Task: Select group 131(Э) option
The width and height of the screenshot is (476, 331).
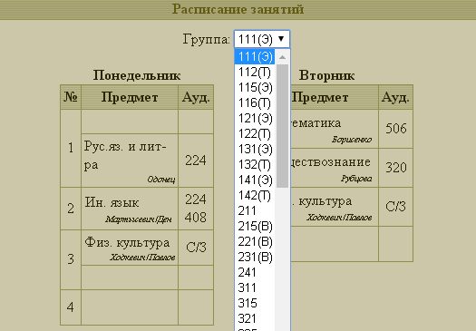Action: tap(255, 150)
